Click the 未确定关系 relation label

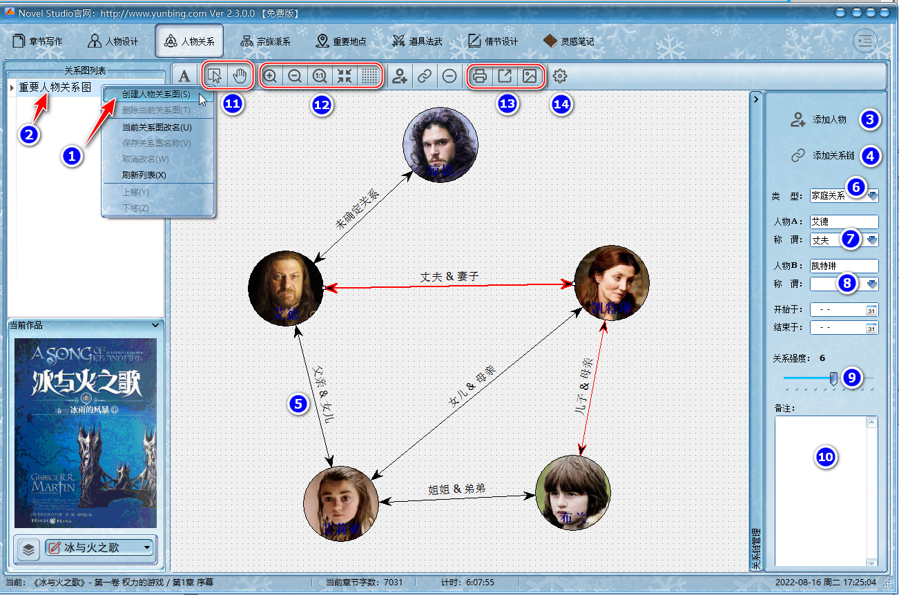click(358, 208)
